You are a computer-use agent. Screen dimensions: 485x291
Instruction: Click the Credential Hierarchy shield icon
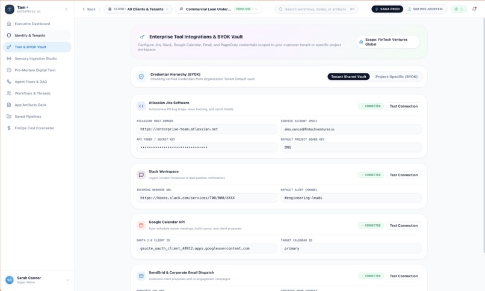click(x=141, y=76)
